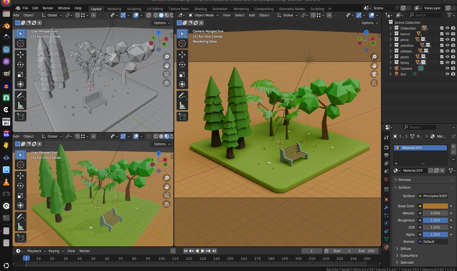Click the End frame 250 field
This screenshot has height=271, width=457.
tap(367, 251)
